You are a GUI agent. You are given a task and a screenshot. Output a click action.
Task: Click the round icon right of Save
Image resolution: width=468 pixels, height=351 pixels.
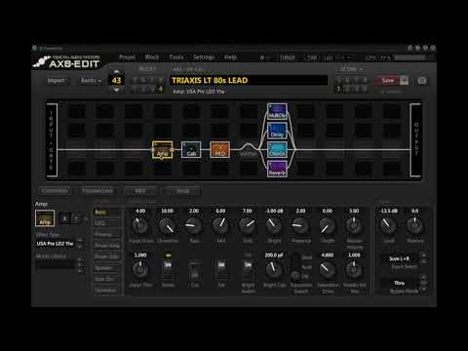click(x=422, y=81)
